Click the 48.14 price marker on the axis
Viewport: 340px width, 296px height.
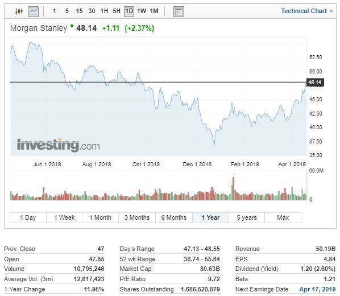pyautogui.click(x=315, y=83)
